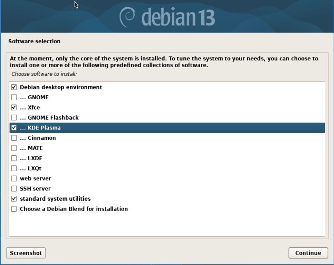334x265 pixels.
Task: Enable the GNOME desktop checkbox
Action: pos(14,97)
